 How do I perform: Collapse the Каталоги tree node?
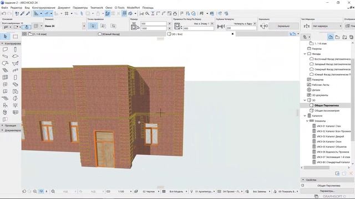pyautogui.click(x=305, y=116)
